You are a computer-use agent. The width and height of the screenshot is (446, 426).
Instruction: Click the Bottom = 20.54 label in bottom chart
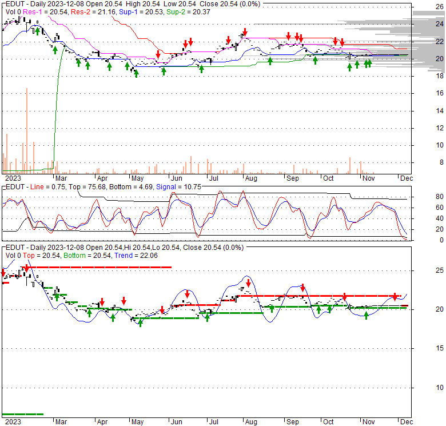pos(87,256)
